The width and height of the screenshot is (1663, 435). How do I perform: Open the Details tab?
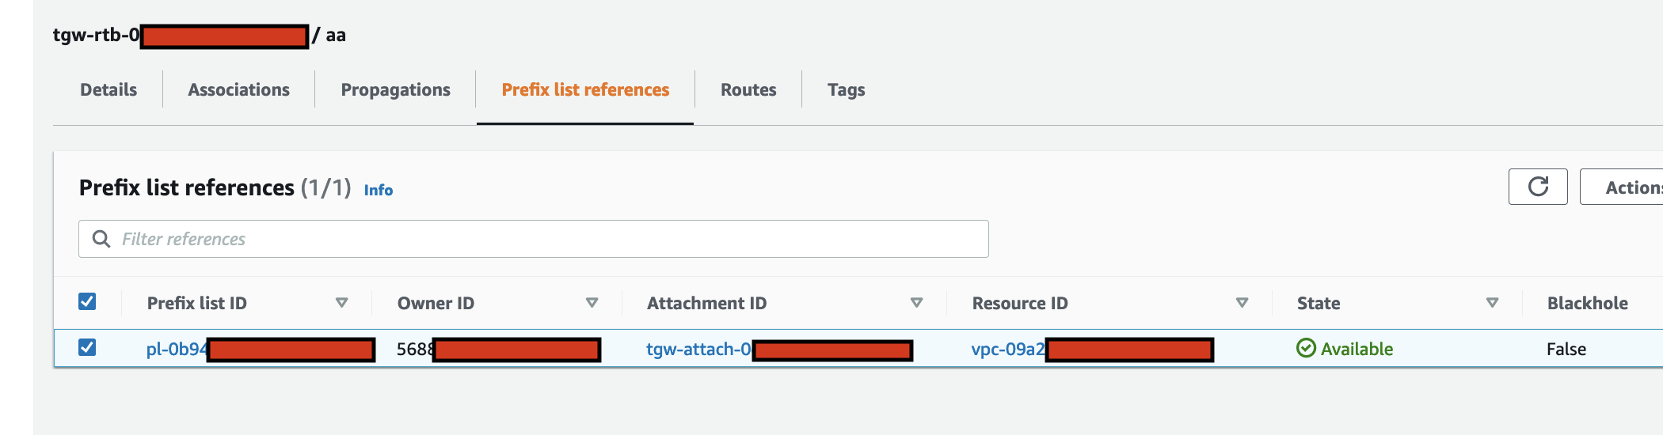point(108,90)
